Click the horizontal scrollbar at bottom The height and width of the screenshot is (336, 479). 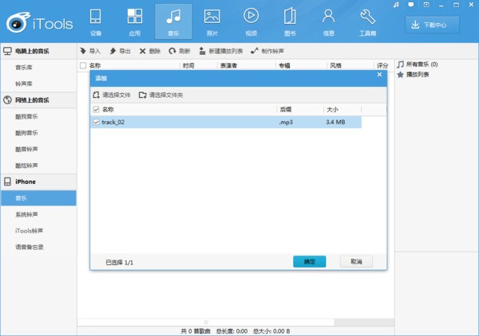(x=206, y=322)
